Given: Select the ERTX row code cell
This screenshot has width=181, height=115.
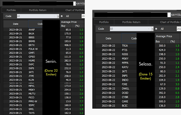Looking at the screenshot, I should (35, 45).
